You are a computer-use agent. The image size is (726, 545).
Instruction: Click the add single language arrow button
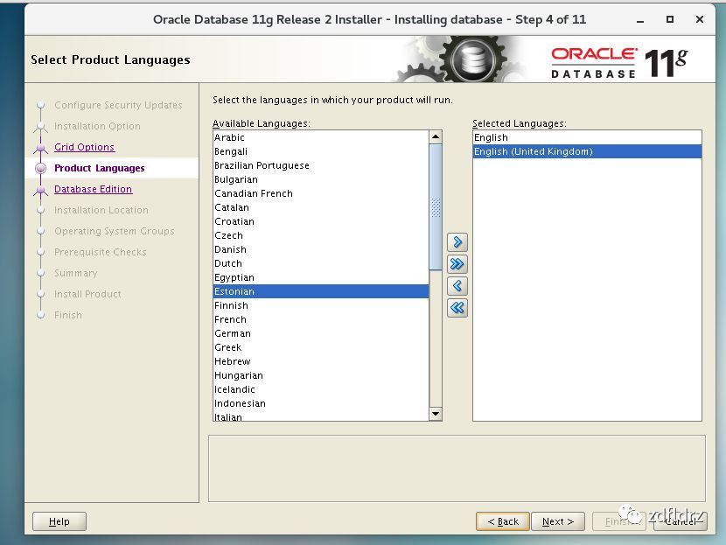[x=457, y=242]
